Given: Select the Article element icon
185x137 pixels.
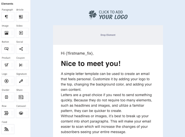Looking at the screenshot, I should point(21,17).
